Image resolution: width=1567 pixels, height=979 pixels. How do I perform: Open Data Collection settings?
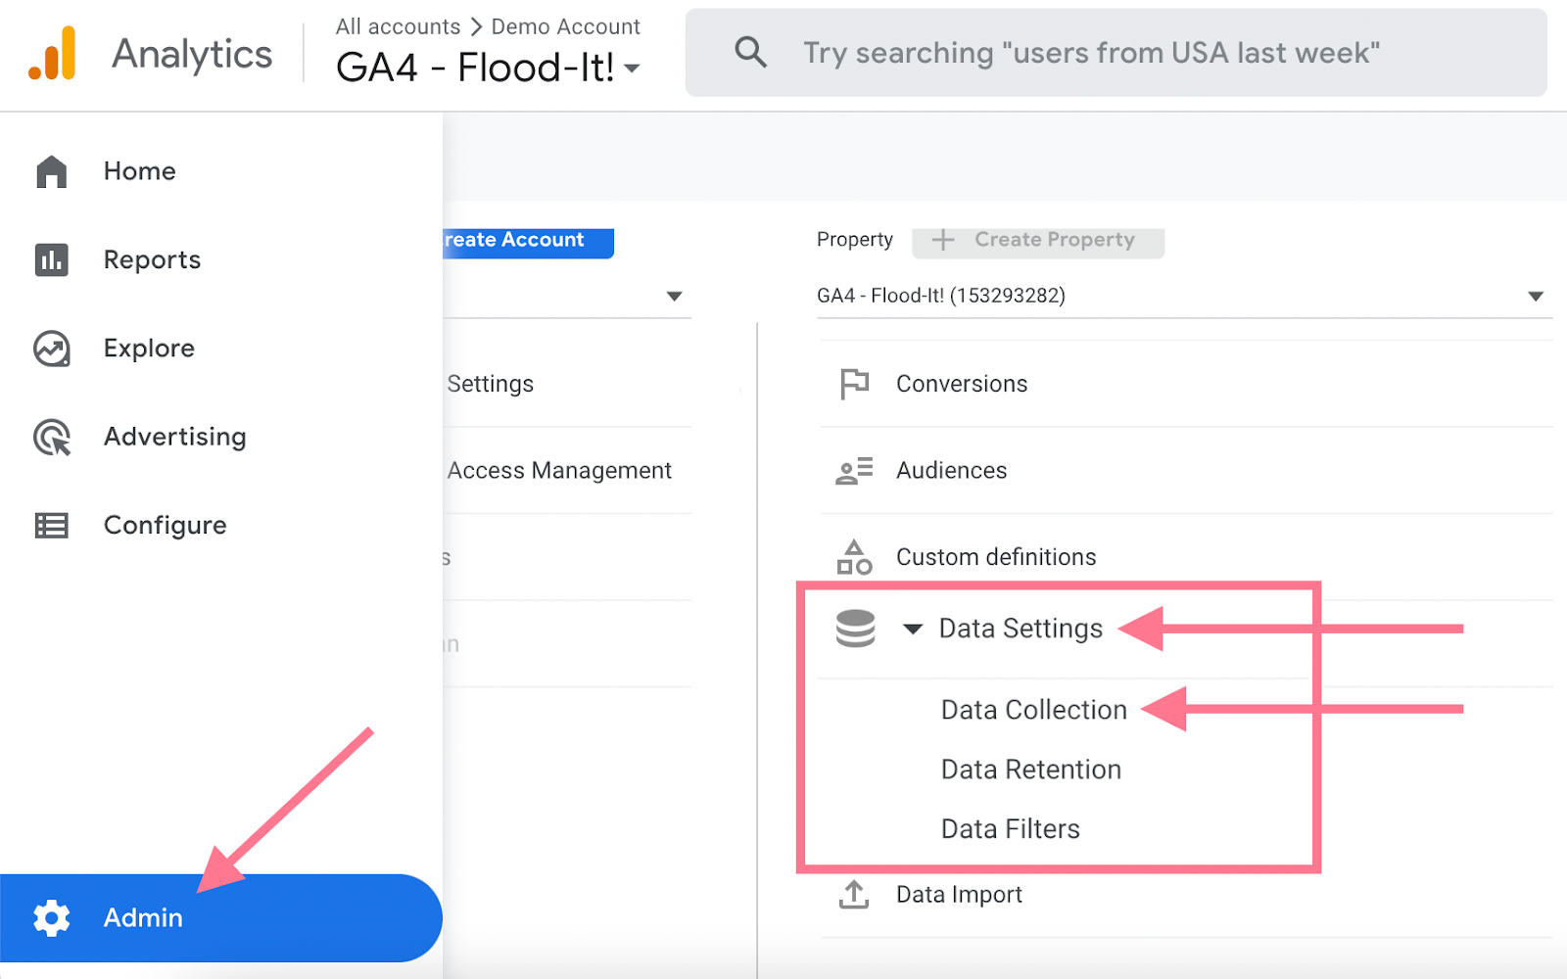1031,709
